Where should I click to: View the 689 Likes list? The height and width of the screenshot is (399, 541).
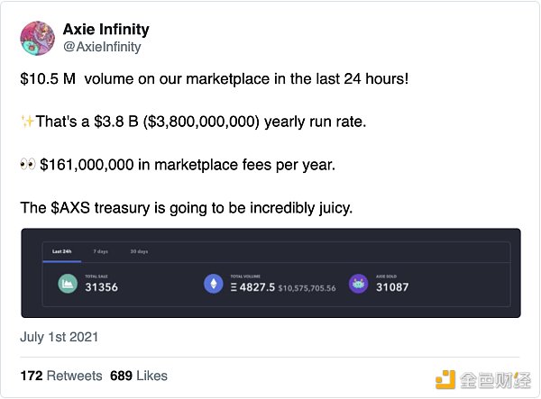tap(139, 376)
